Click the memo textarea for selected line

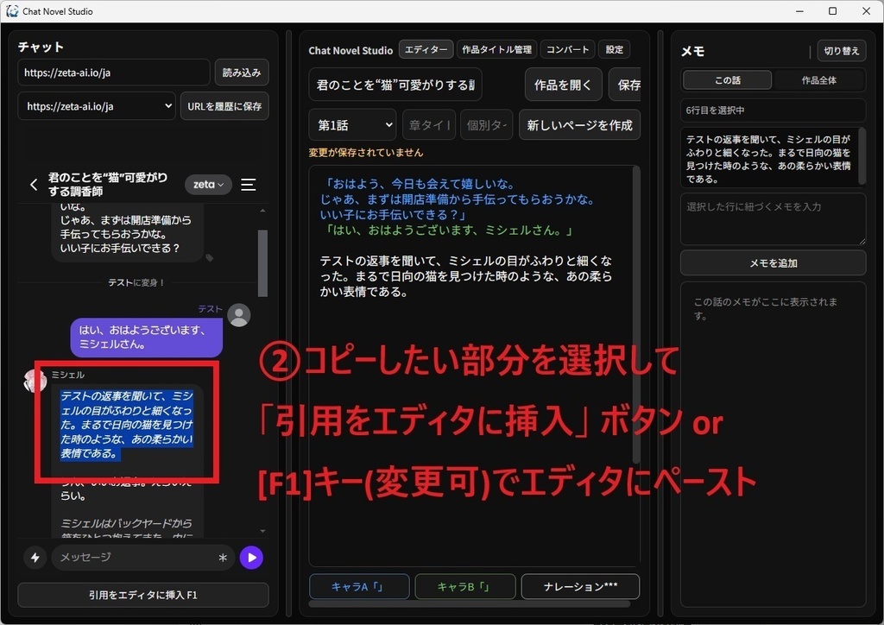pos(773,218)
